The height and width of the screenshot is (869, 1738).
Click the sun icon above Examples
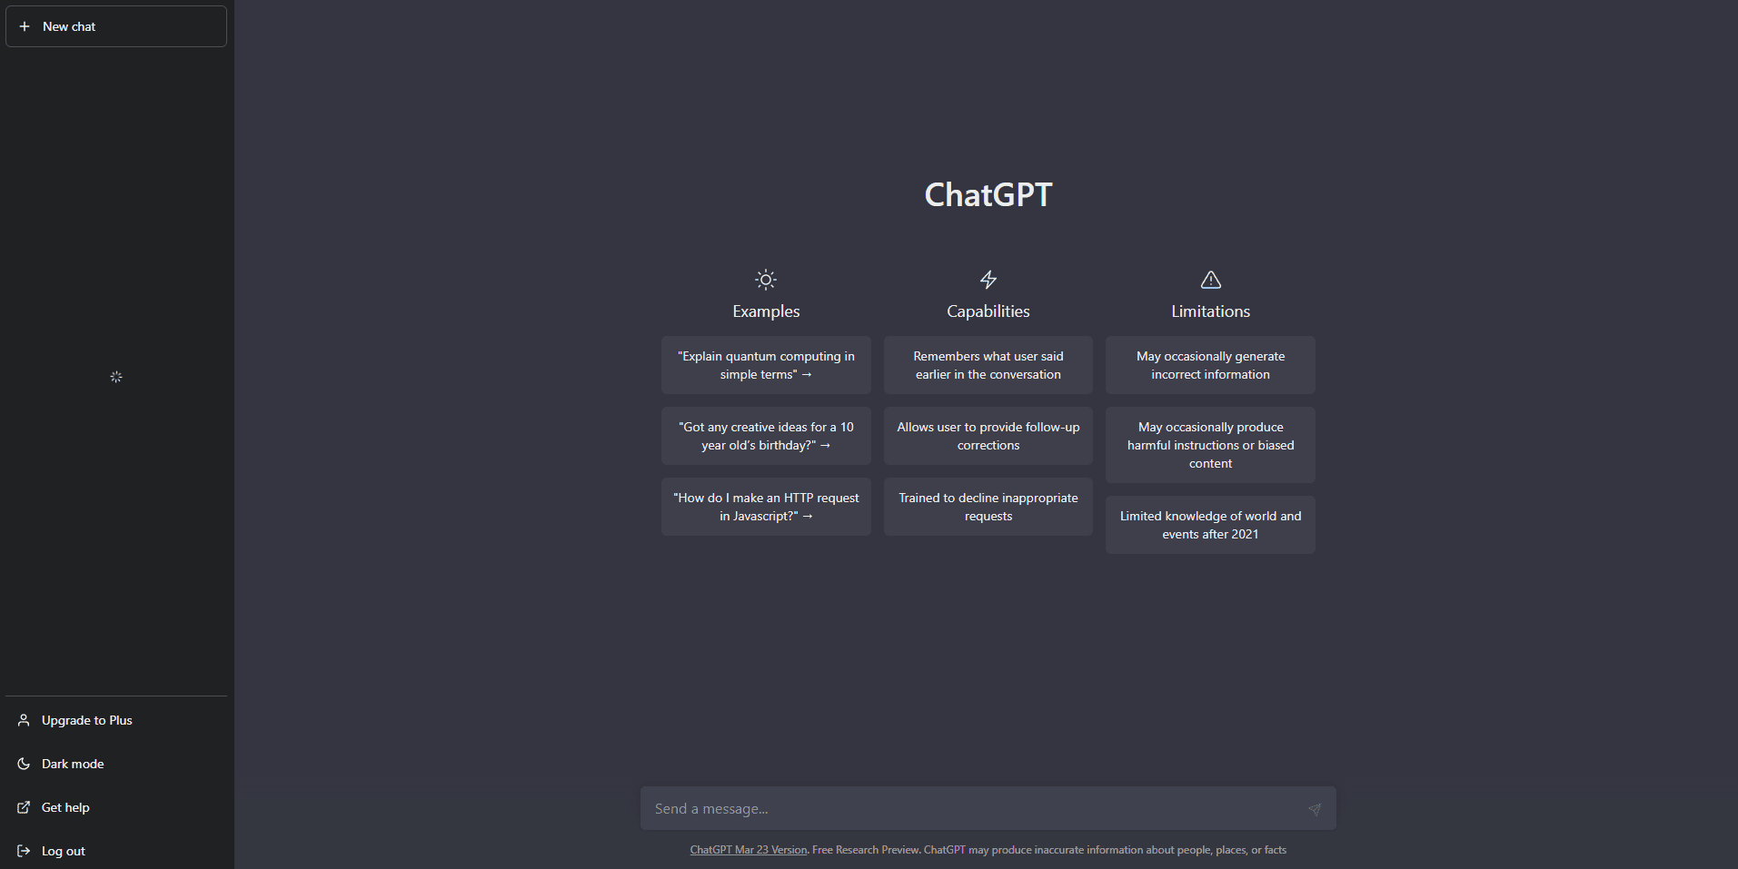tap(766, 280)
